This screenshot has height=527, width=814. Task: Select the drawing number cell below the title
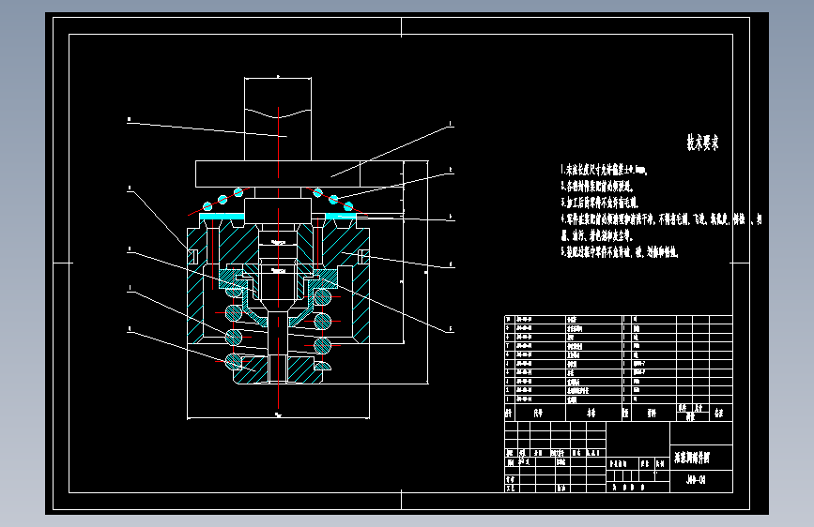701,481
